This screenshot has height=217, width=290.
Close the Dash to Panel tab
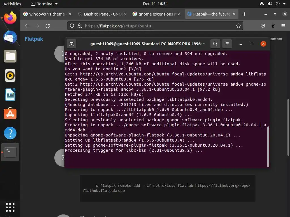(125, 14)
